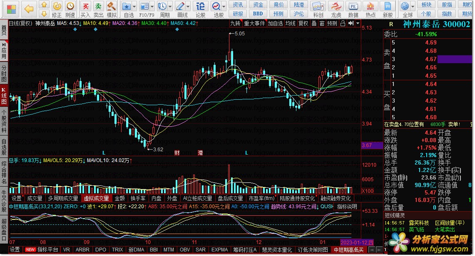
Task: Click the BBD button
Action: point(258,14)
